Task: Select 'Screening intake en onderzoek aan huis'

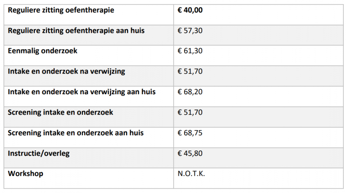Action: (76, 133)
